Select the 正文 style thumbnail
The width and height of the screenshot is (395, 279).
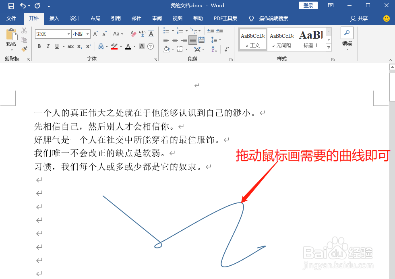252,39
